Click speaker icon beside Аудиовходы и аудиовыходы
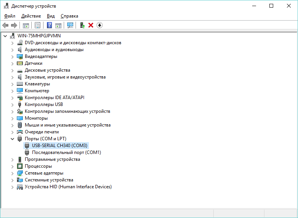This screenshot has width=298, height=218. tap(20, 50)
